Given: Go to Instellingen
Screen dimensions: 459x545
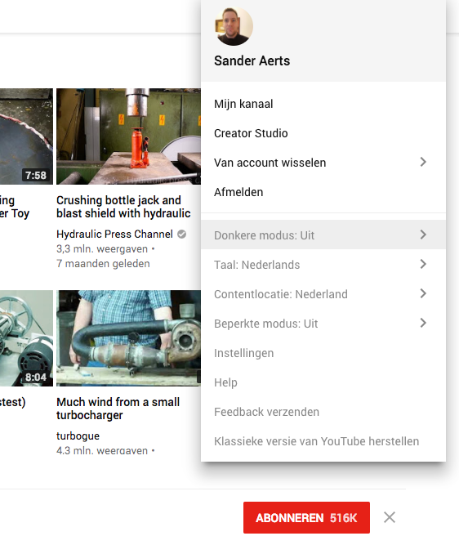Looking at the screenshot, I should [323, 353].
